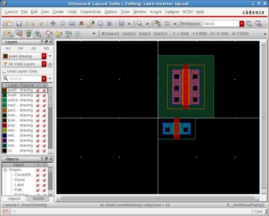
Task: Switch to the Guides tab
Action: click(39, 199)
